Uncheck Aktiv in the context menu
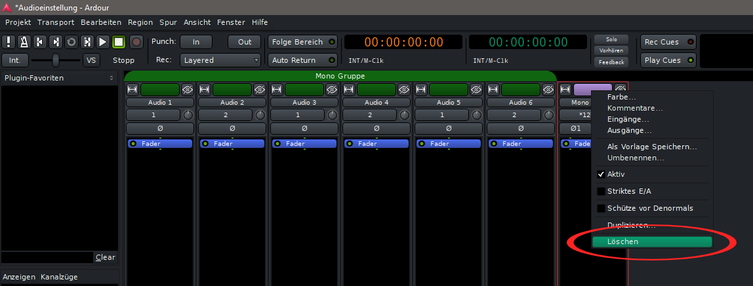753x286 pixels. point(601,175)
